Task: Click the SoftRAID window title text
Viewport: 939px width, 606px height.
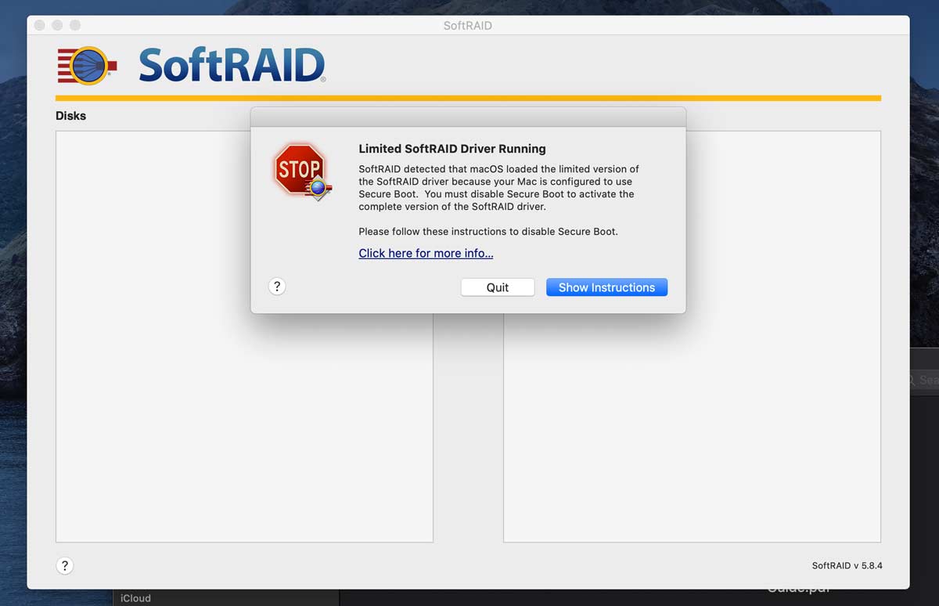Action: pos(468,25)
